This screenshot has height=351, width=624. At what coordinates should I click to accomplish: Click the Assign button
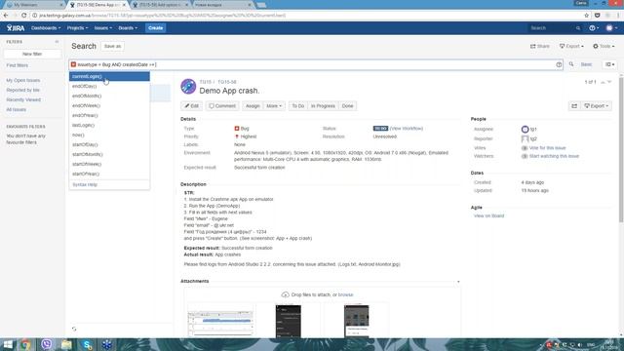[253, 106]
